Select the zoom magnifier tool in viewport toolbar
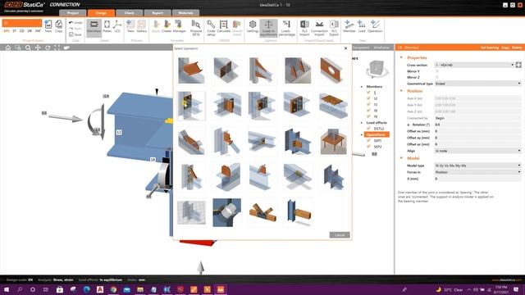Viewport: 525px width, 295px height. coord(28,48)
